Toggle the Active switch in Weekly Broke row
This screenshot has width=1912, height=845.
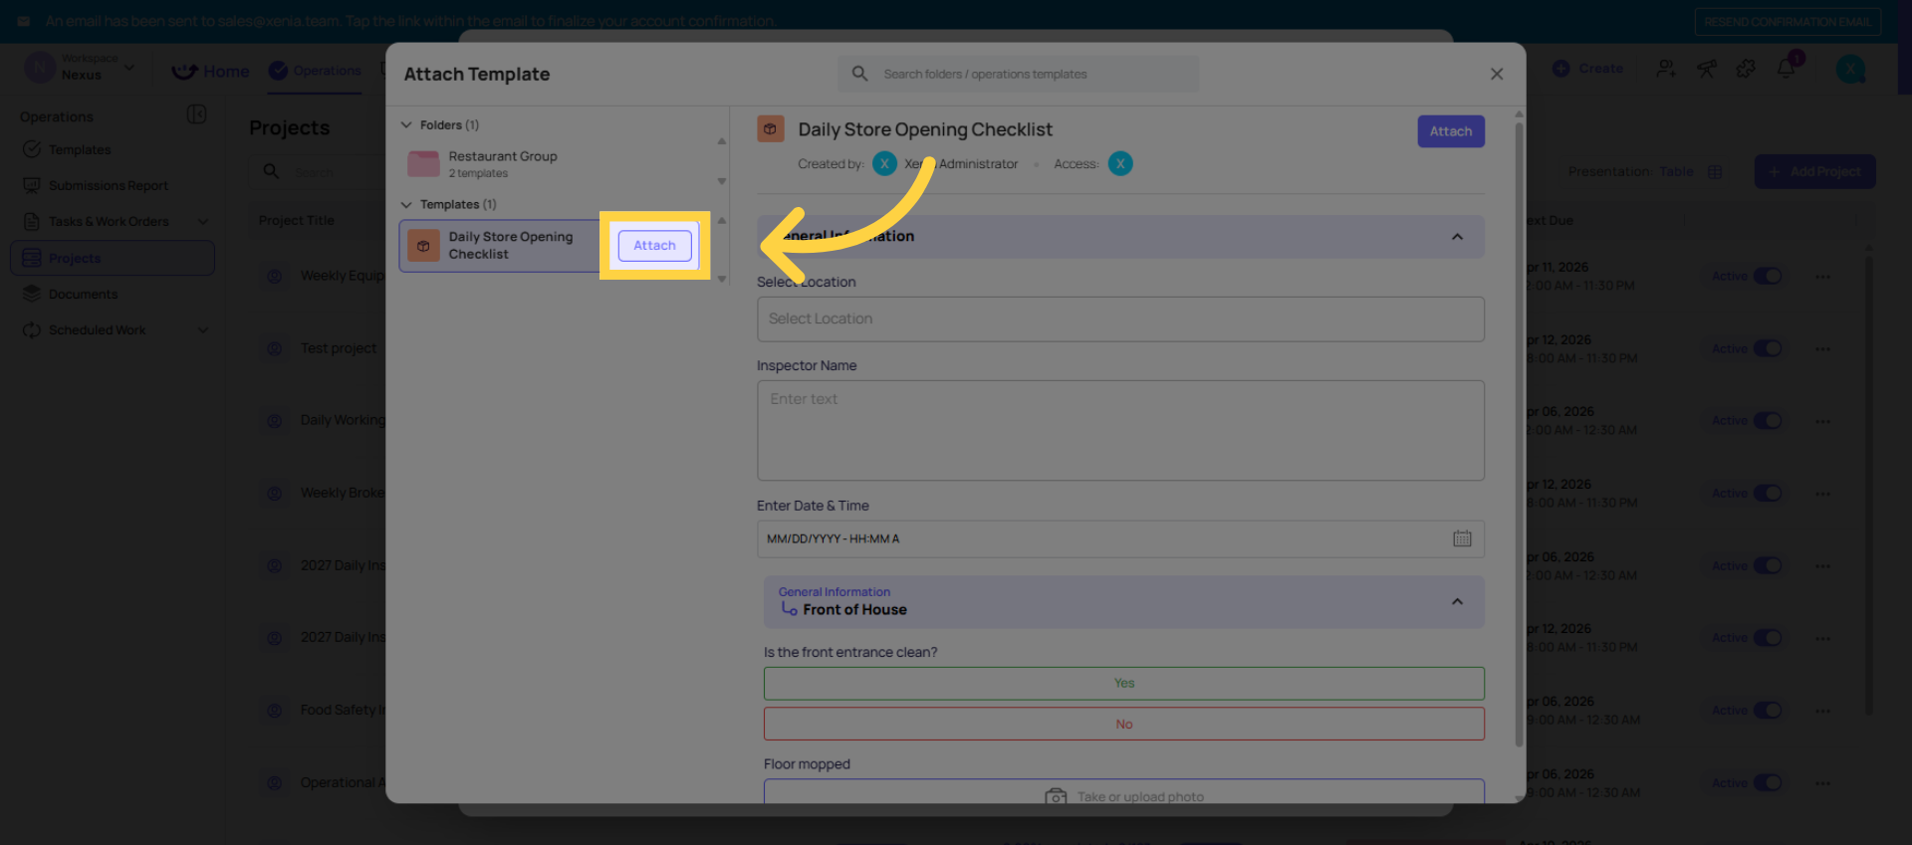click(1768, 494)
